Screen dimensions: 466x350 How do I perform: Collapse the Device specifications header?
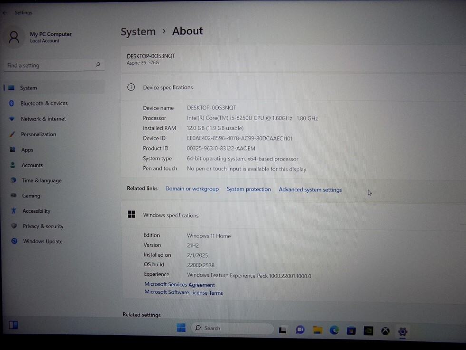(x=293, y=87)
